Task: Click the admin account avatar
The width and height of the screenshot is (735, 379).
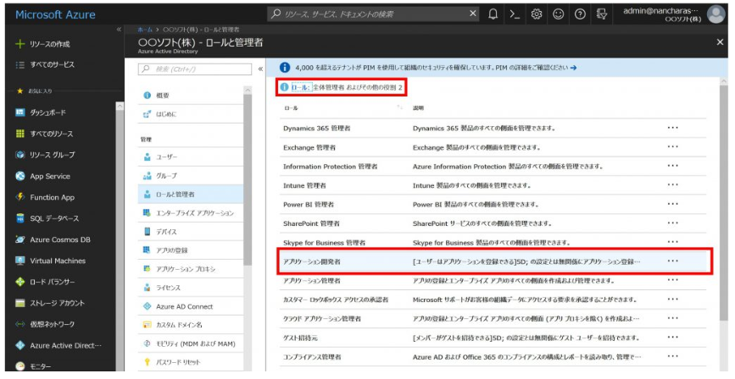Action: 716,14
